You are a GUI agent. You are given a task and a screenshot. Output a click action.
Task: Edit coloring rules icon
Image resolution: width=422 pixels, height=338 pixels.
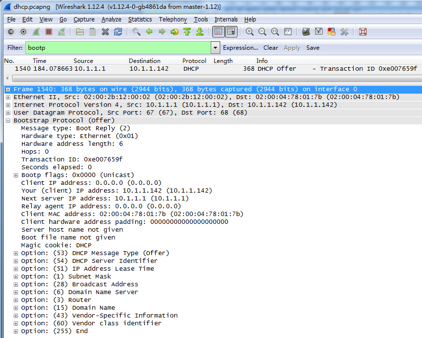point(332,32)
